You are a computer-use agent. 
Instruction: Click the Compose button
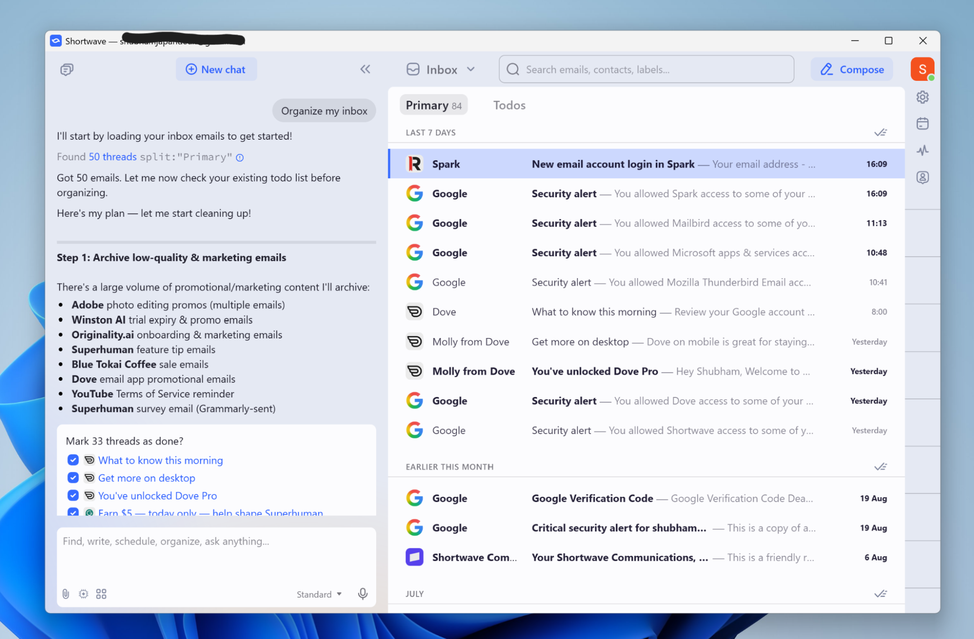pyautogui.click(x=852, y=70)
